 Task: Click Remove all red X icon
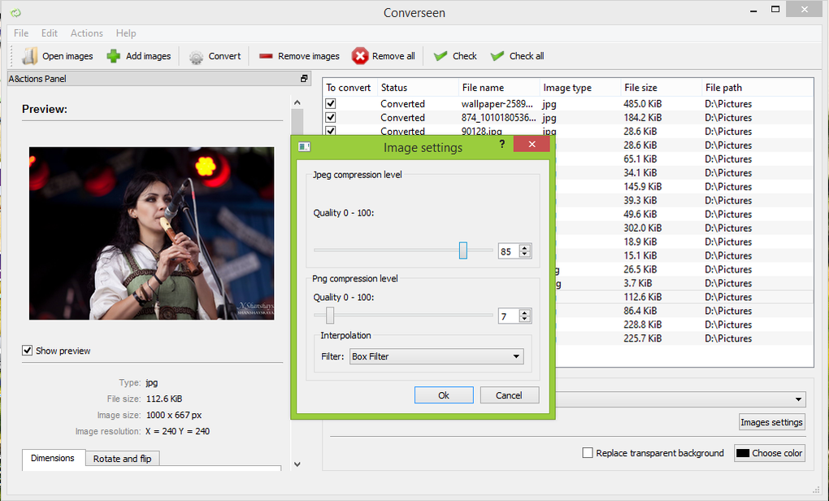[x=360, y=56]
